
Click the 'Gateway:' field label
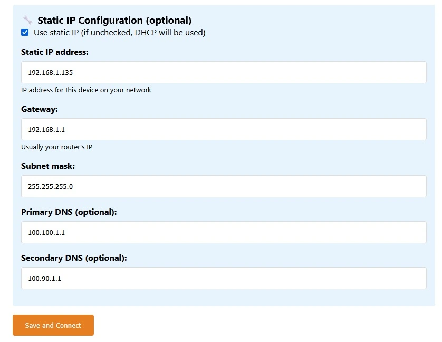pyautogui.click(x=39, y=109)
